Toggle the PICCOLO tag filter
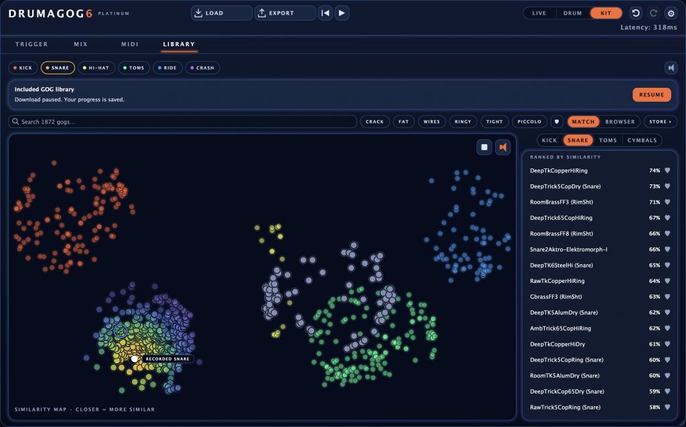This screenshot has height=427, width=686. click(529, 122)
